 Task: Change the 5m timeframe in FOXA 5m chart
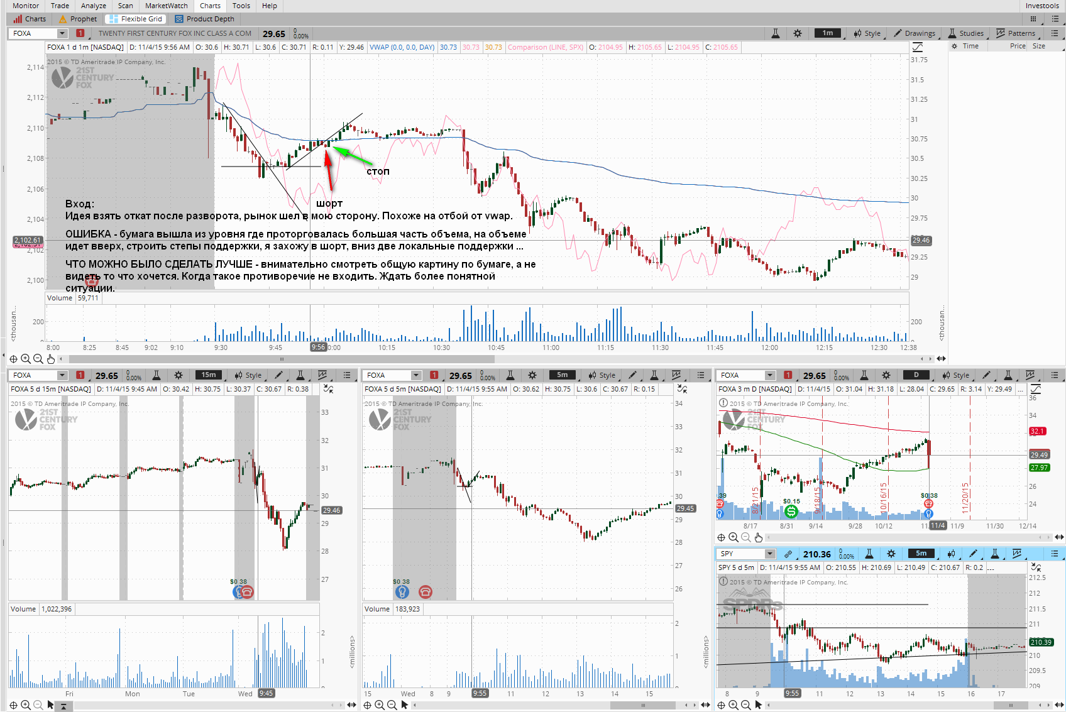pos(562,375)
